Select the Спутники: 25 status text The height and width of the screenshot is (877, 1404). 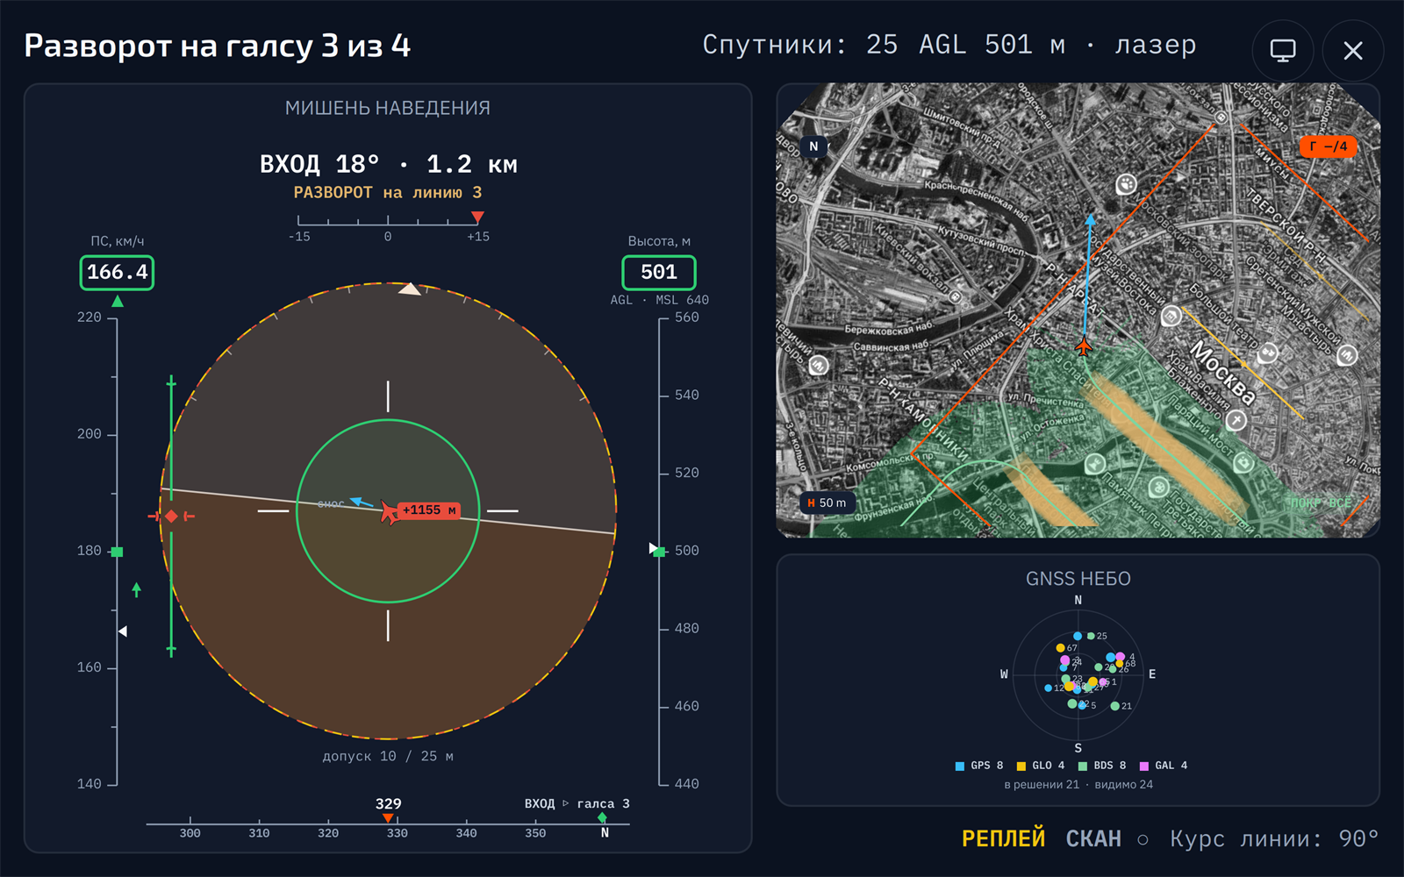tap(800, 45)
